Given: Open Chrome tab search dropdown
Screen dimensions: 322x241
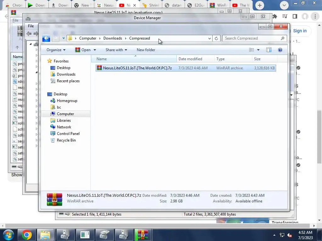Looking at the screenshot, I should click(284, 6).
